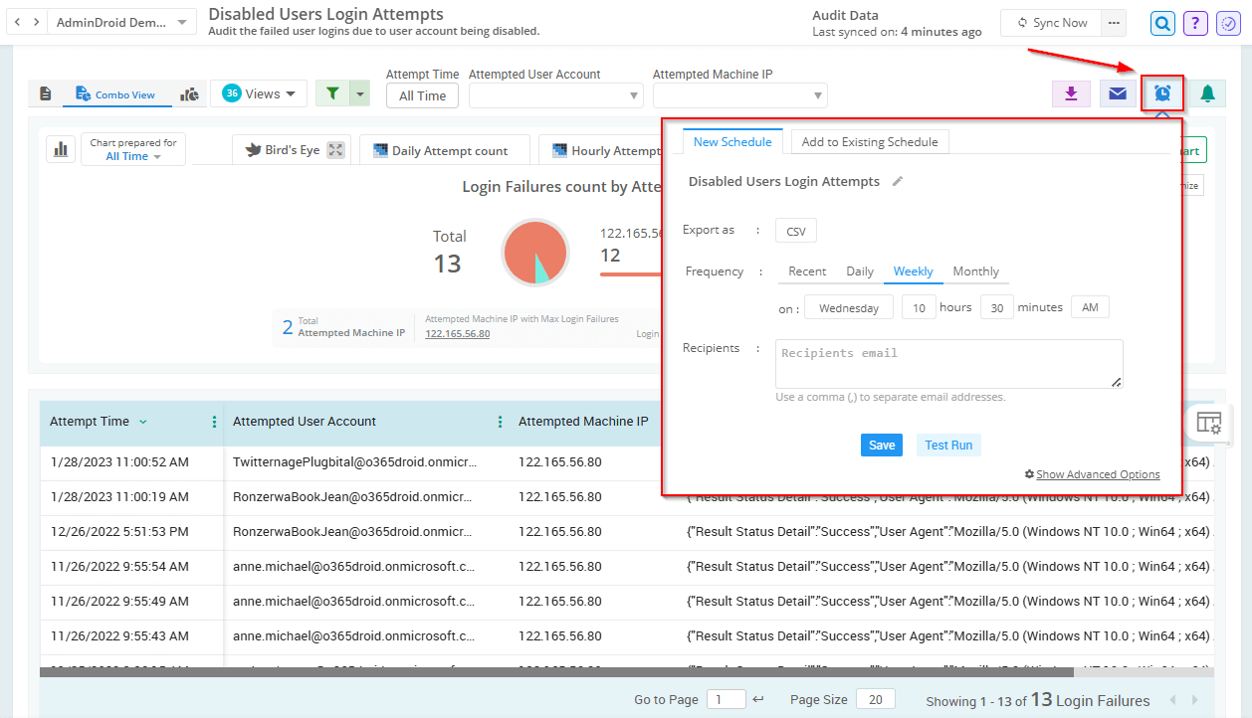The width and height of the screenshot is (1252, 718).
Task: Open the email report envelope icon
Action: pyautogui.click(x=1118, y=93)
